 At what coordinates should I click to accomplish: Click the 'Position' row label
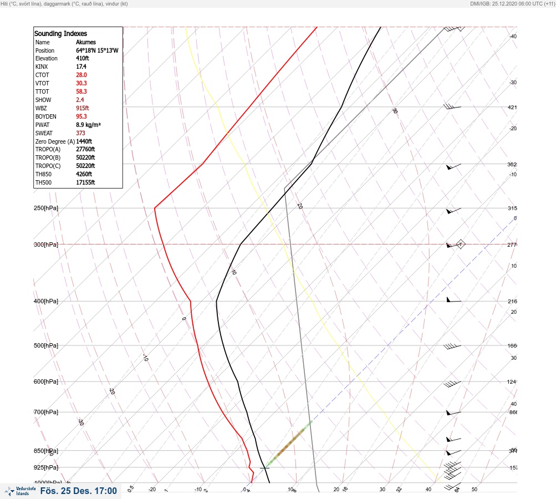[45, 50]
